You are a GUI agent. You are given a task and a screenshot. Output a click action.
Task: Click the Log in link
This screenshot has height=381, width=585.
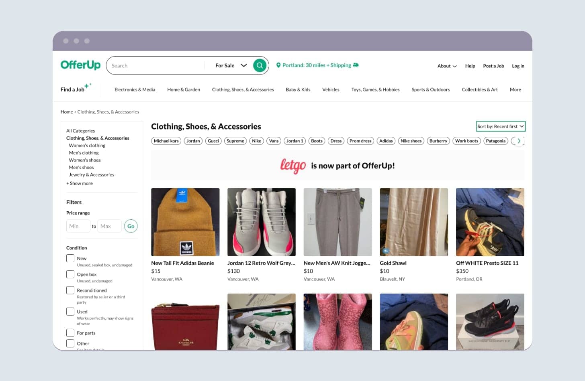[x=518, y=66]
